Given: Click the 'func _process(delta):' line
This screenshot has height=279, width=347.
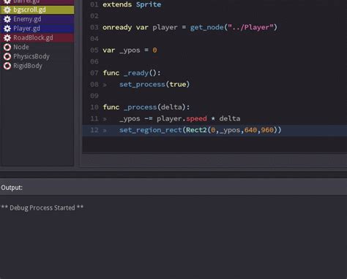Looking at the screenshot, I should tap(146, 107).
